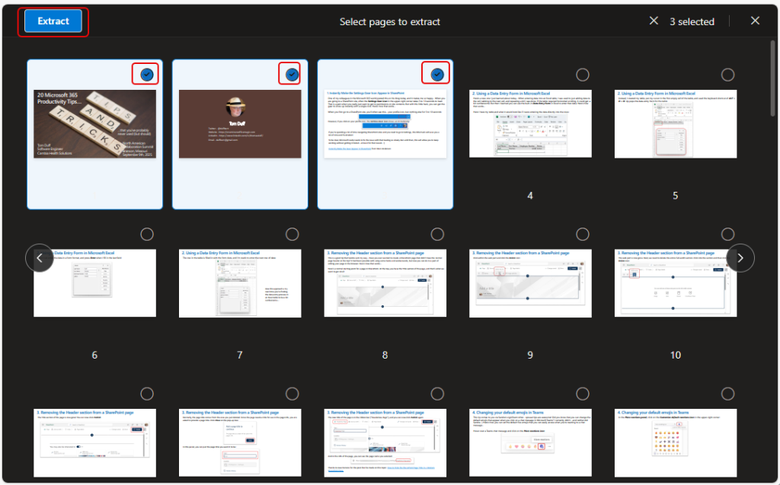Click the Extract button
Screen dimensions: 780x485
[x=53, y=21]
